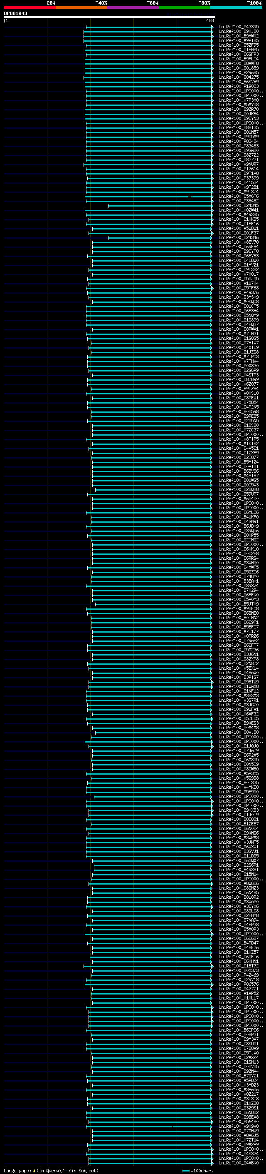Select label UniRef100_Q9ZR78
The height and width of the screenshot is (1174, 266).
tap(239, 110)
